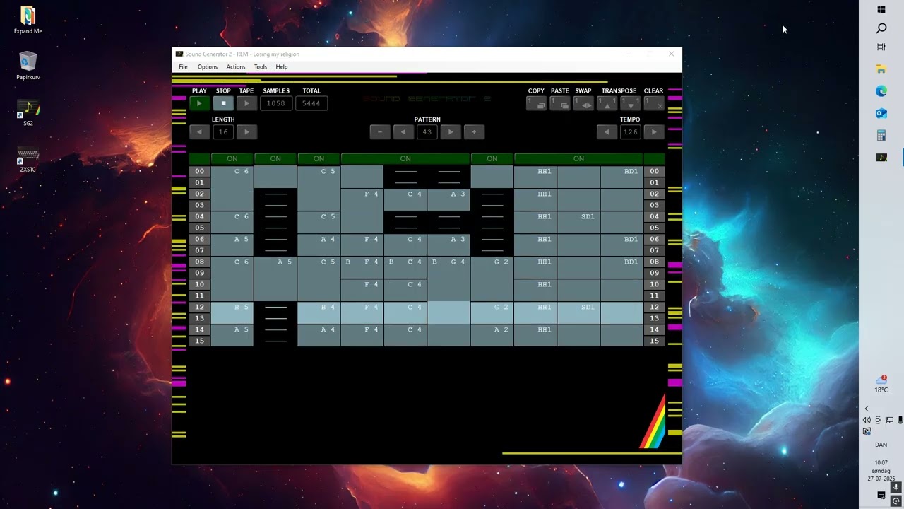This screenshot has height=509, width=904.
Task: Raise the Tempo with the right arrow
Action: pos(654,131)
